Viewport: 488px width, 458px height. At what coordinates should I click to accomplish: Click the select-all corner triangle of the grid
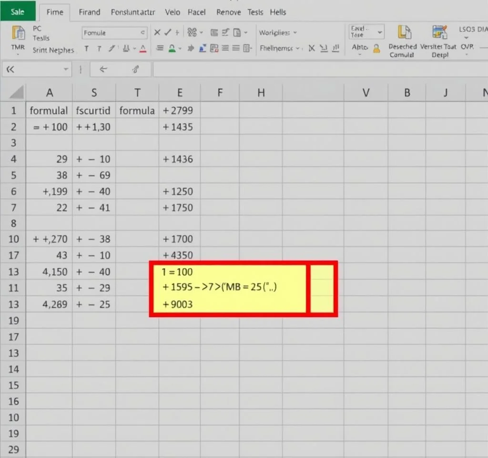pyautogui.click(x=17, y=92)
